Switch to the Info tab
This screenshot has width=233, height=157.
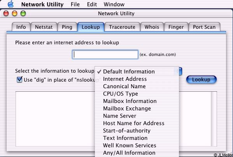click(21, 27)
